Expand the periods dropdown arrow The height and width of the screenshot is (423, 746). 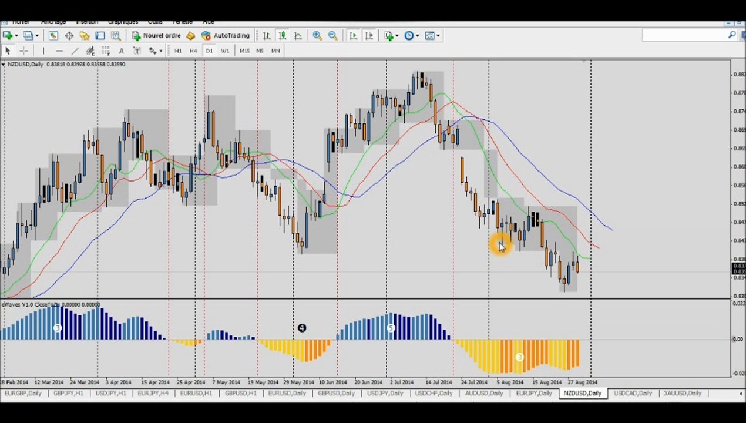tap(418, 36)
